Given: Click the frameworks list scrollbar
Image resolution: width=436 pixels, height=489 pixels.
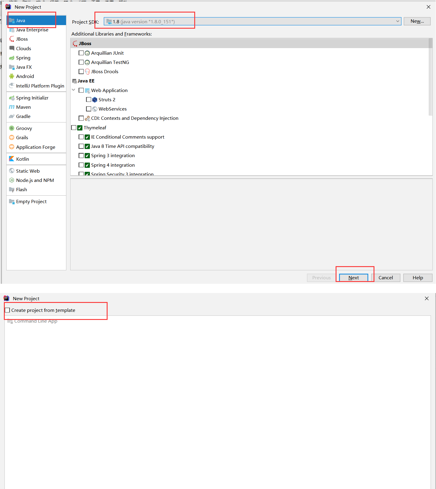Looking at the screenshot, I should (x=430, y=77).
